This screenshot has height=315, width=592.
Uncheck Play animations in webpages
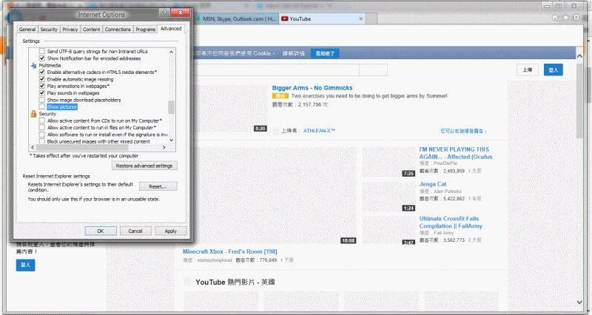point(42,86)
